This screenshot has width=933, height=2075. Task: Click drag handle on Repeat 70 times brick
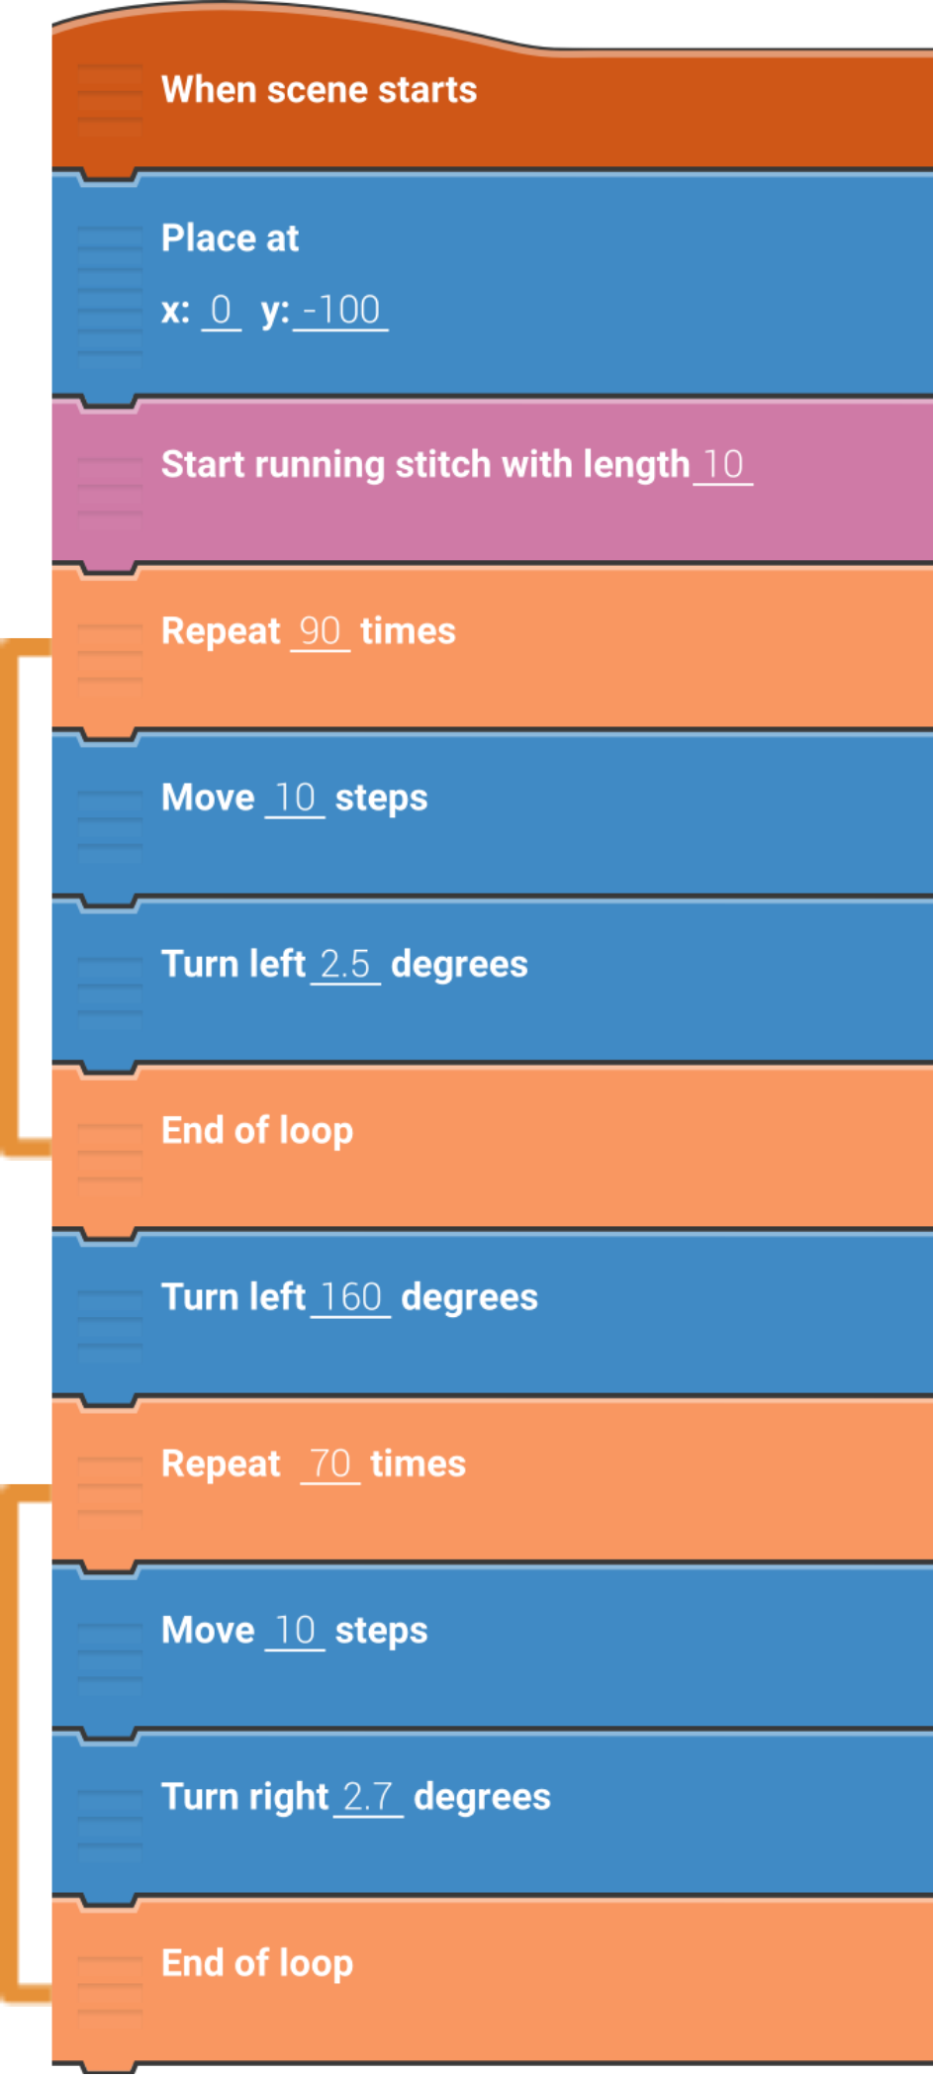coord(109,1485)
